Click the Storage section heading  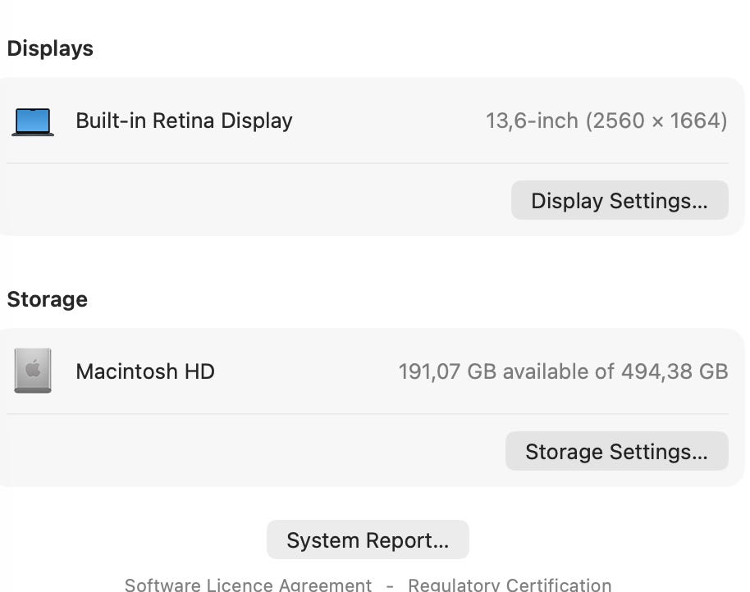tap(47, 299)
